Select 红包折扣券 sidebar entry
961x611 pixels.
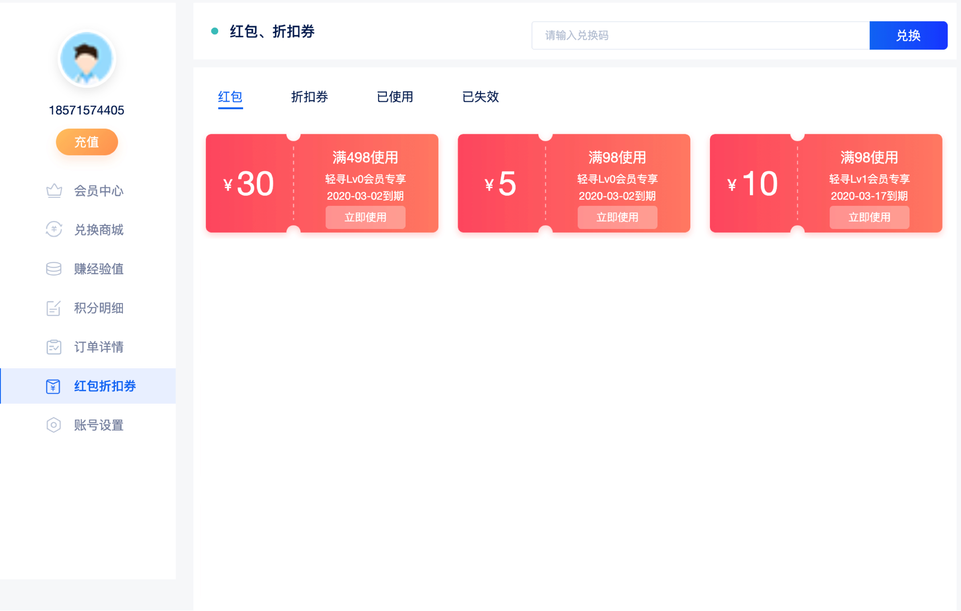click(x=88, y=386)
